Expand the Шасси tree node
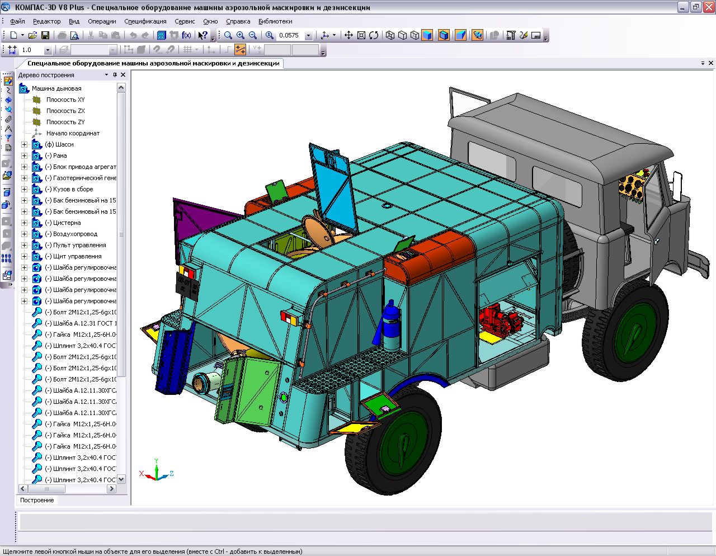The height and width of the screenshot is (556, 716). click(x=24, y=144)
